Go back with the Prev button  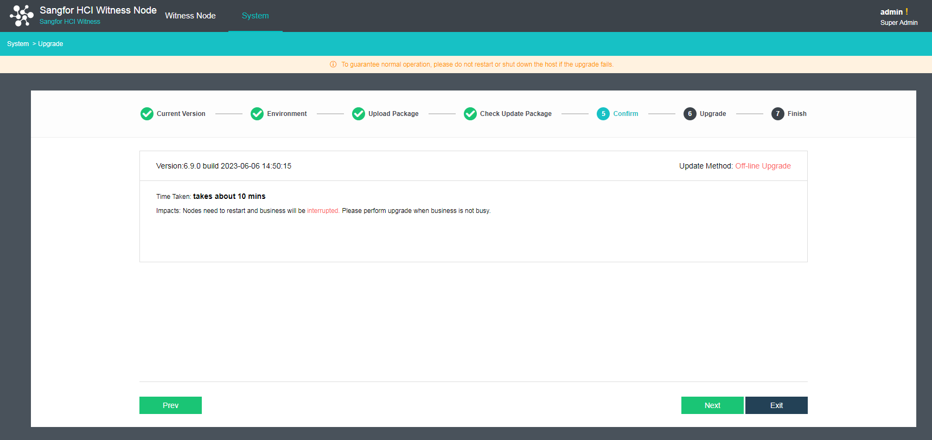click(170, 405)
